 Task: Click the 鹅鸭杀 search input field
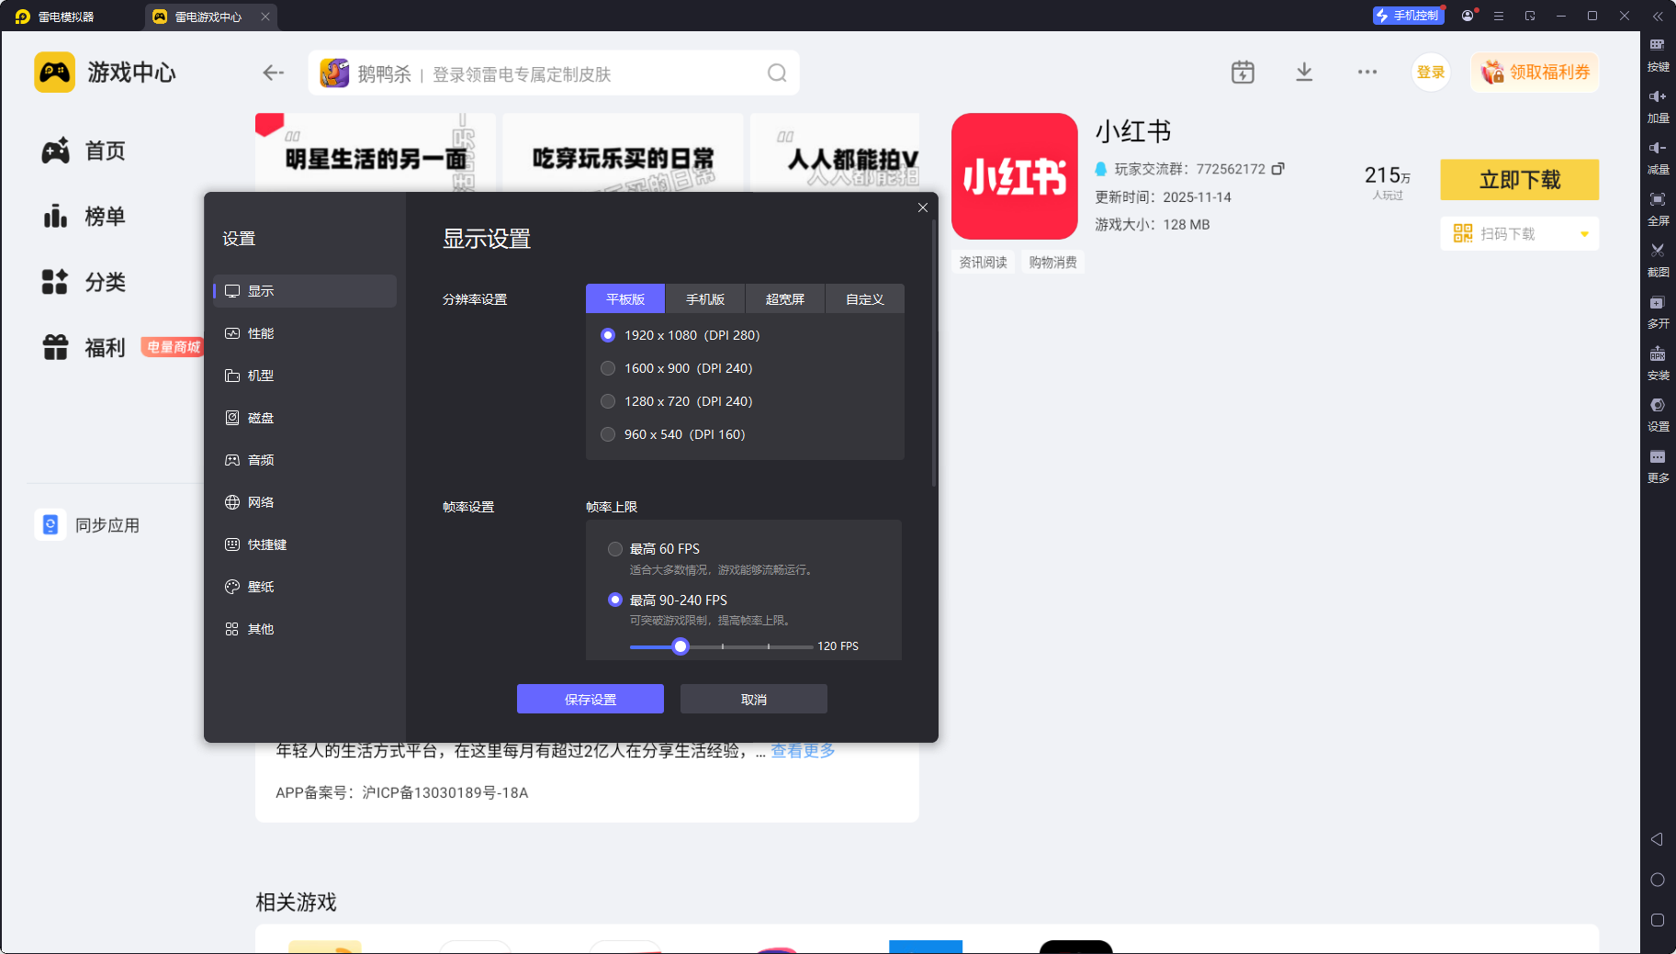(x=554, y=73)
